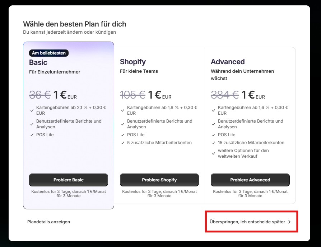Click the crossed-out price "36 €"

click(40, 94)
